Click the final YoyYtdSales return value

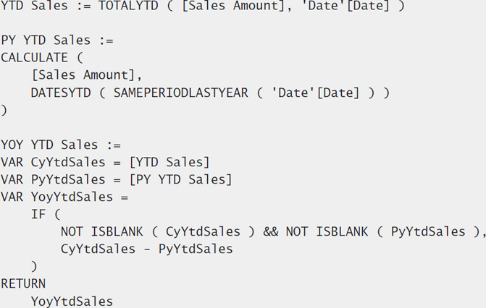point(72,301)
